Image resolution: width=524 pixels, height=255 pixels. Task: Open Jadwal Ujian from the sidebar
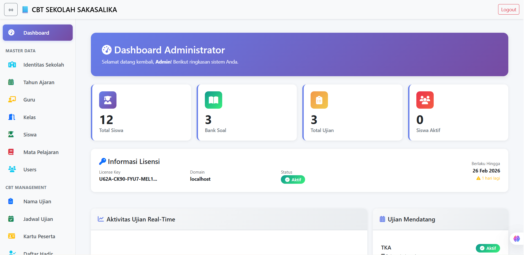(x=38, y=219)
